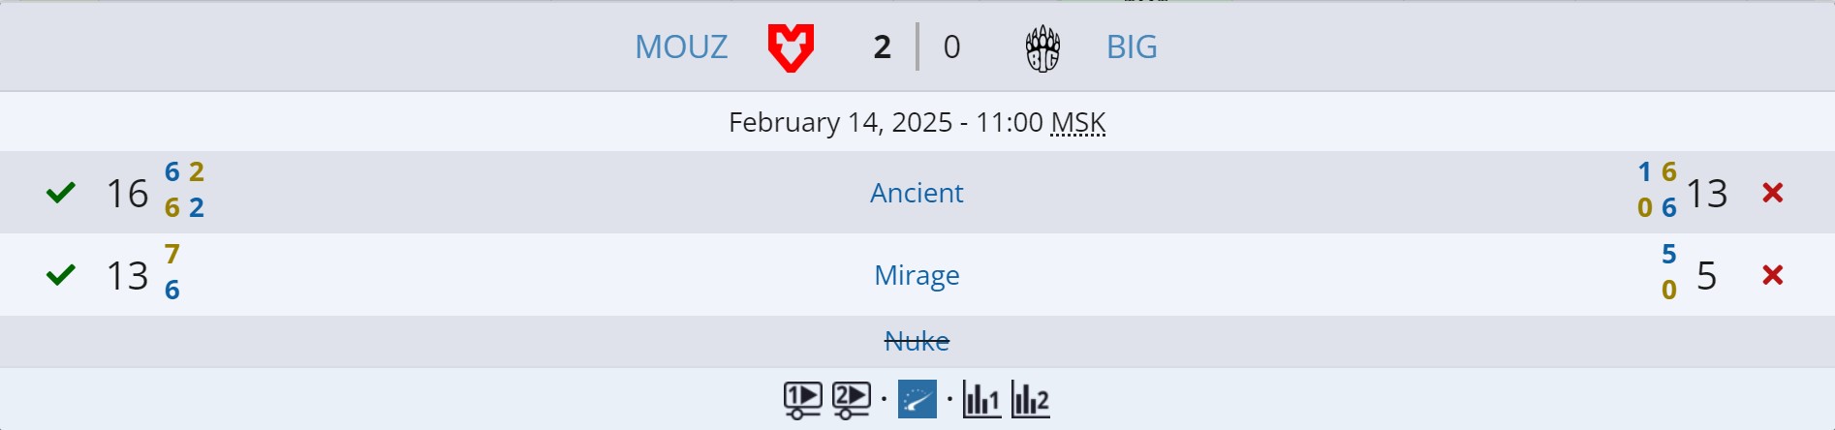The height and width of the screenshot is (430, 1835).
Task: Open the Ancient map link
Action: [917, 193]
